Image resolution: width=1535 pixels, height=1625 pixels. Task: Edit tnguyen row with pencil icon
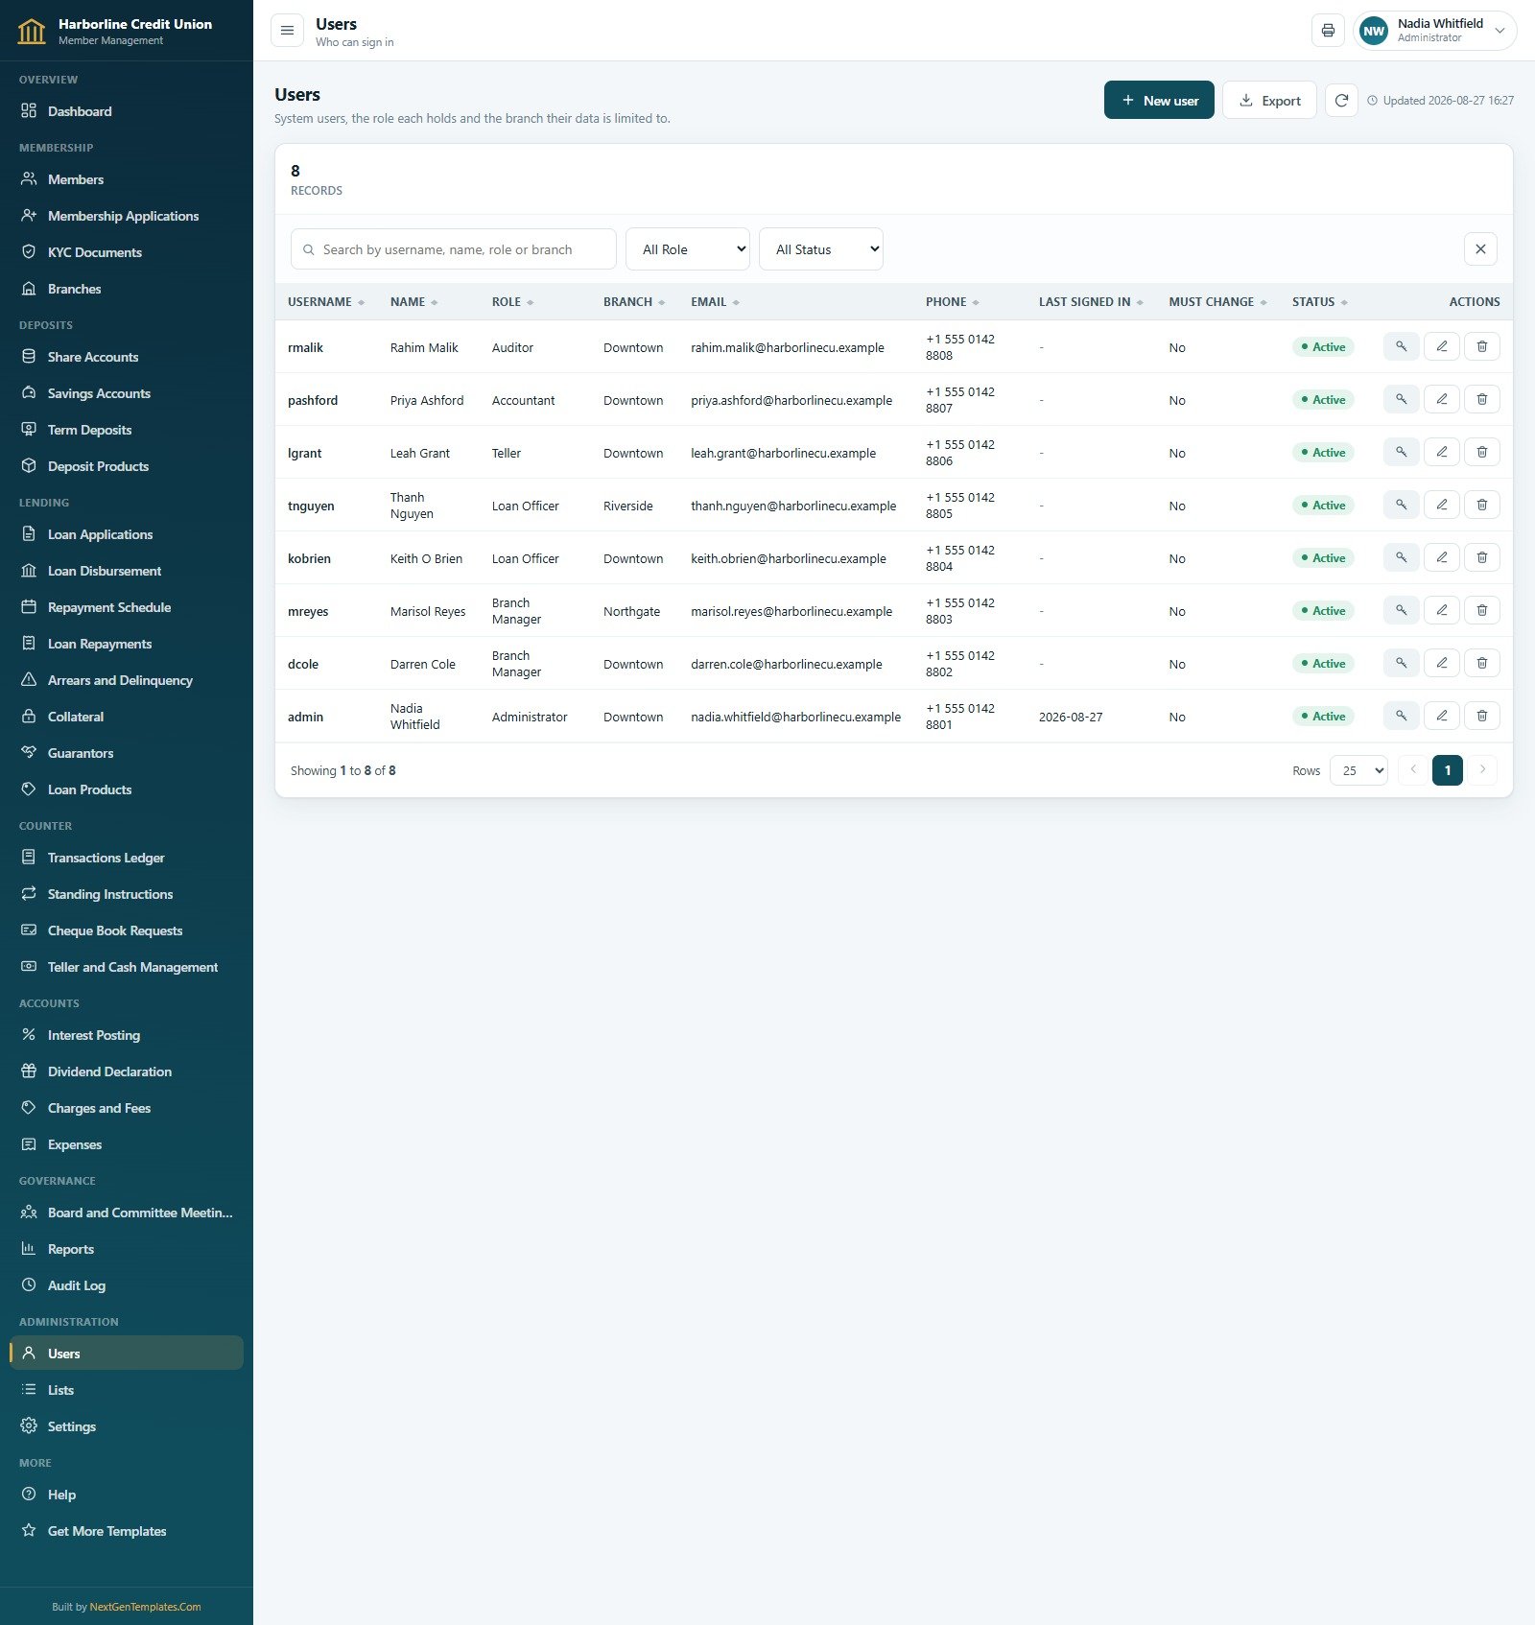pyautogui.click(x=1441, y=505)
